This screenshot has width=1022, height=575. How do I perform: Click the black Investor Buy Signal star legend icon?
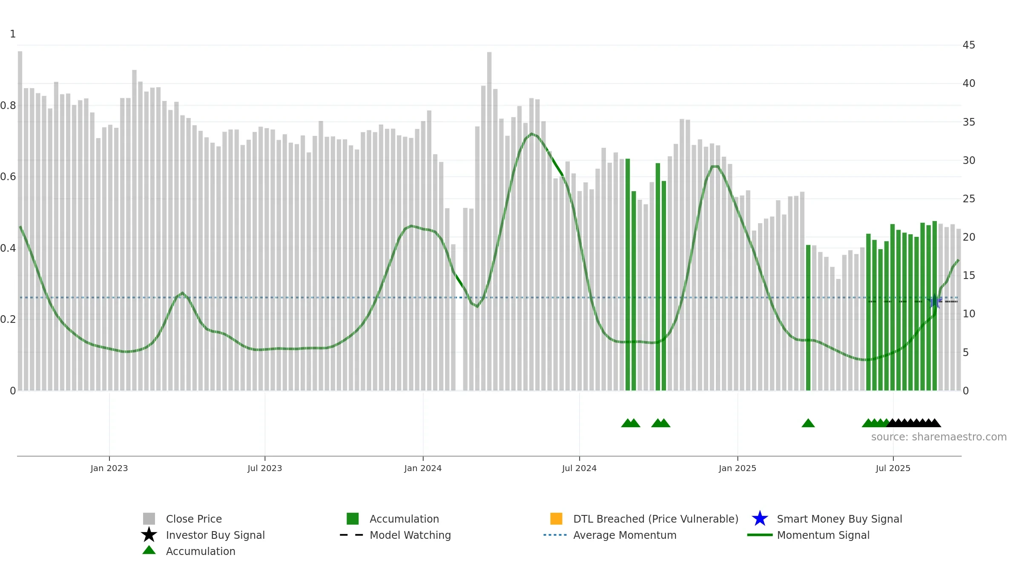click(149, 535)
